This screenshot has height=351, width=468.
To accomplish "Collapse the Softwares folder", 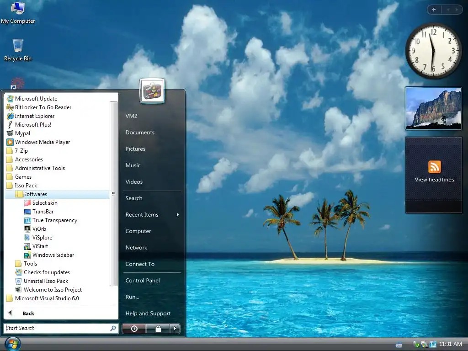I will click(57, 194).
